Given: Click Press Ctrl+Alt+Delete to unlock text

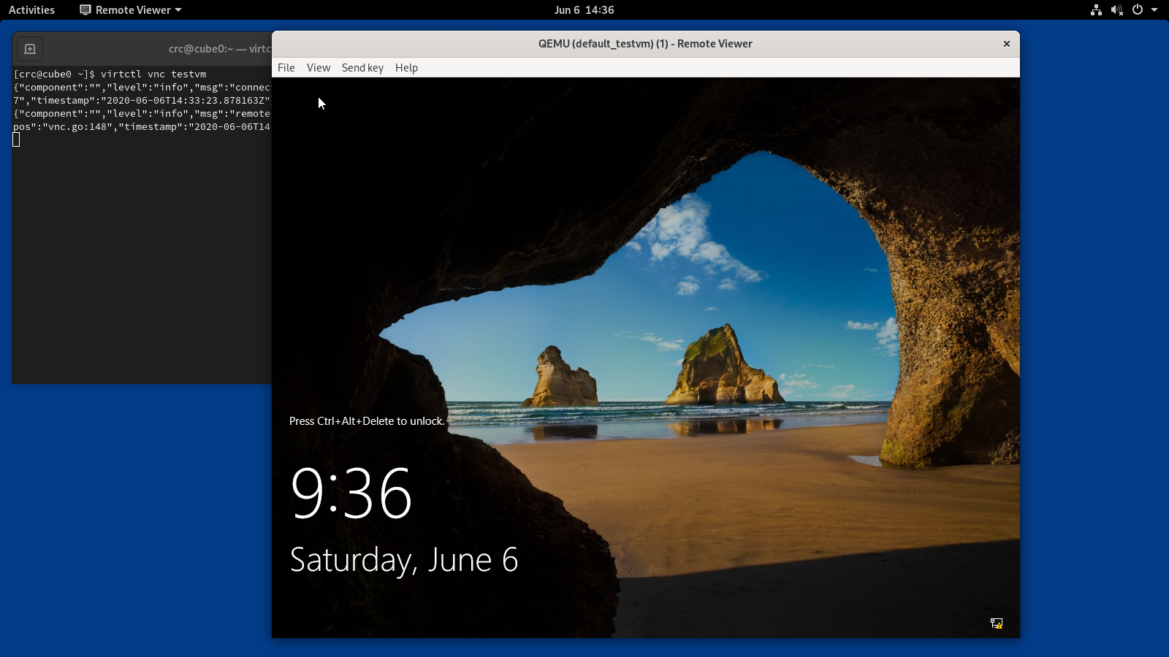Looking at the screenshot, I should pyautogui.click(x=367, y=421).
